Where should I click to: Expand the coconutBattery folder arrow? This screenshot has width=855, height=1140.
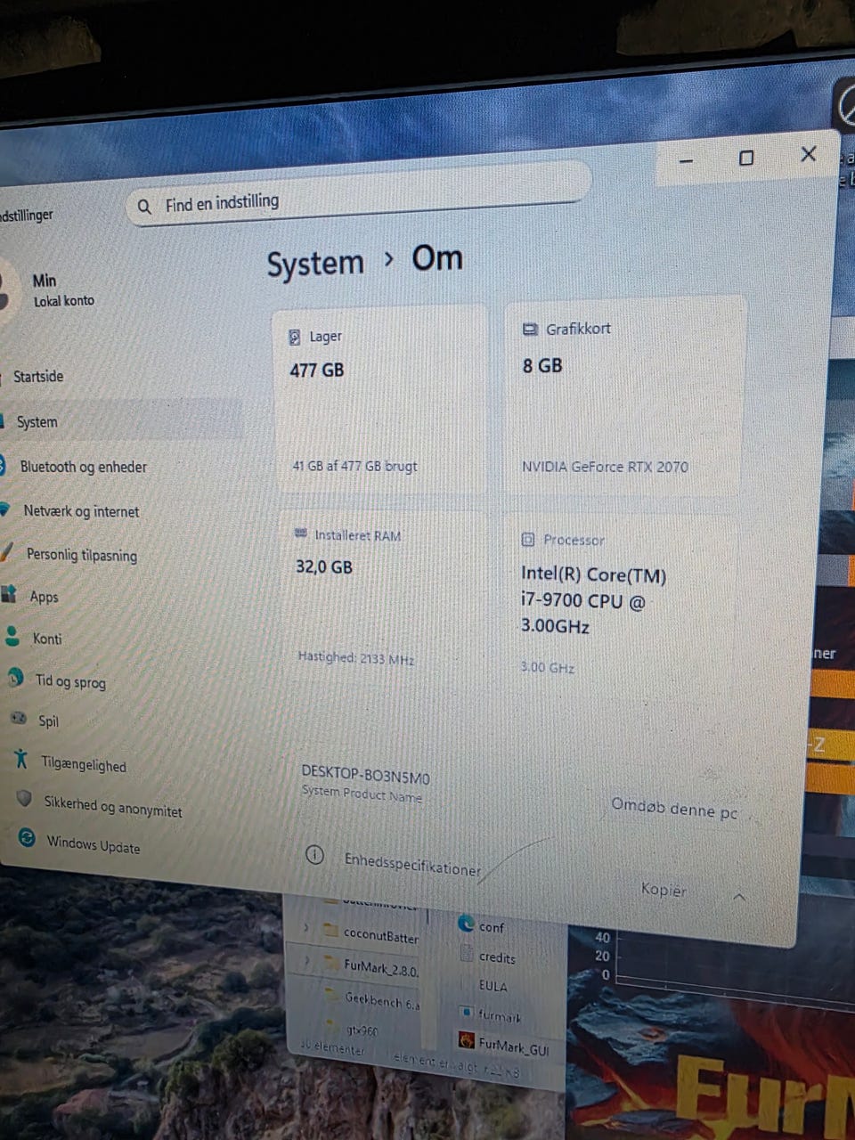tap(307, 929)
